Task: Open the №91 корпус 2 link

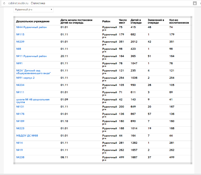Action: click(25, 78)
